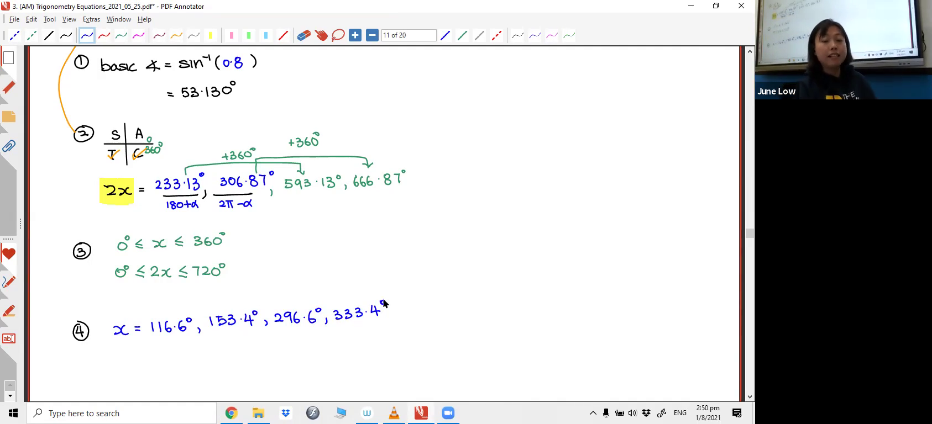Image resolution: width=932 pixels, height=424 pixels.
Task: Select the green straight line after page box
Action: tap(462, 35)
